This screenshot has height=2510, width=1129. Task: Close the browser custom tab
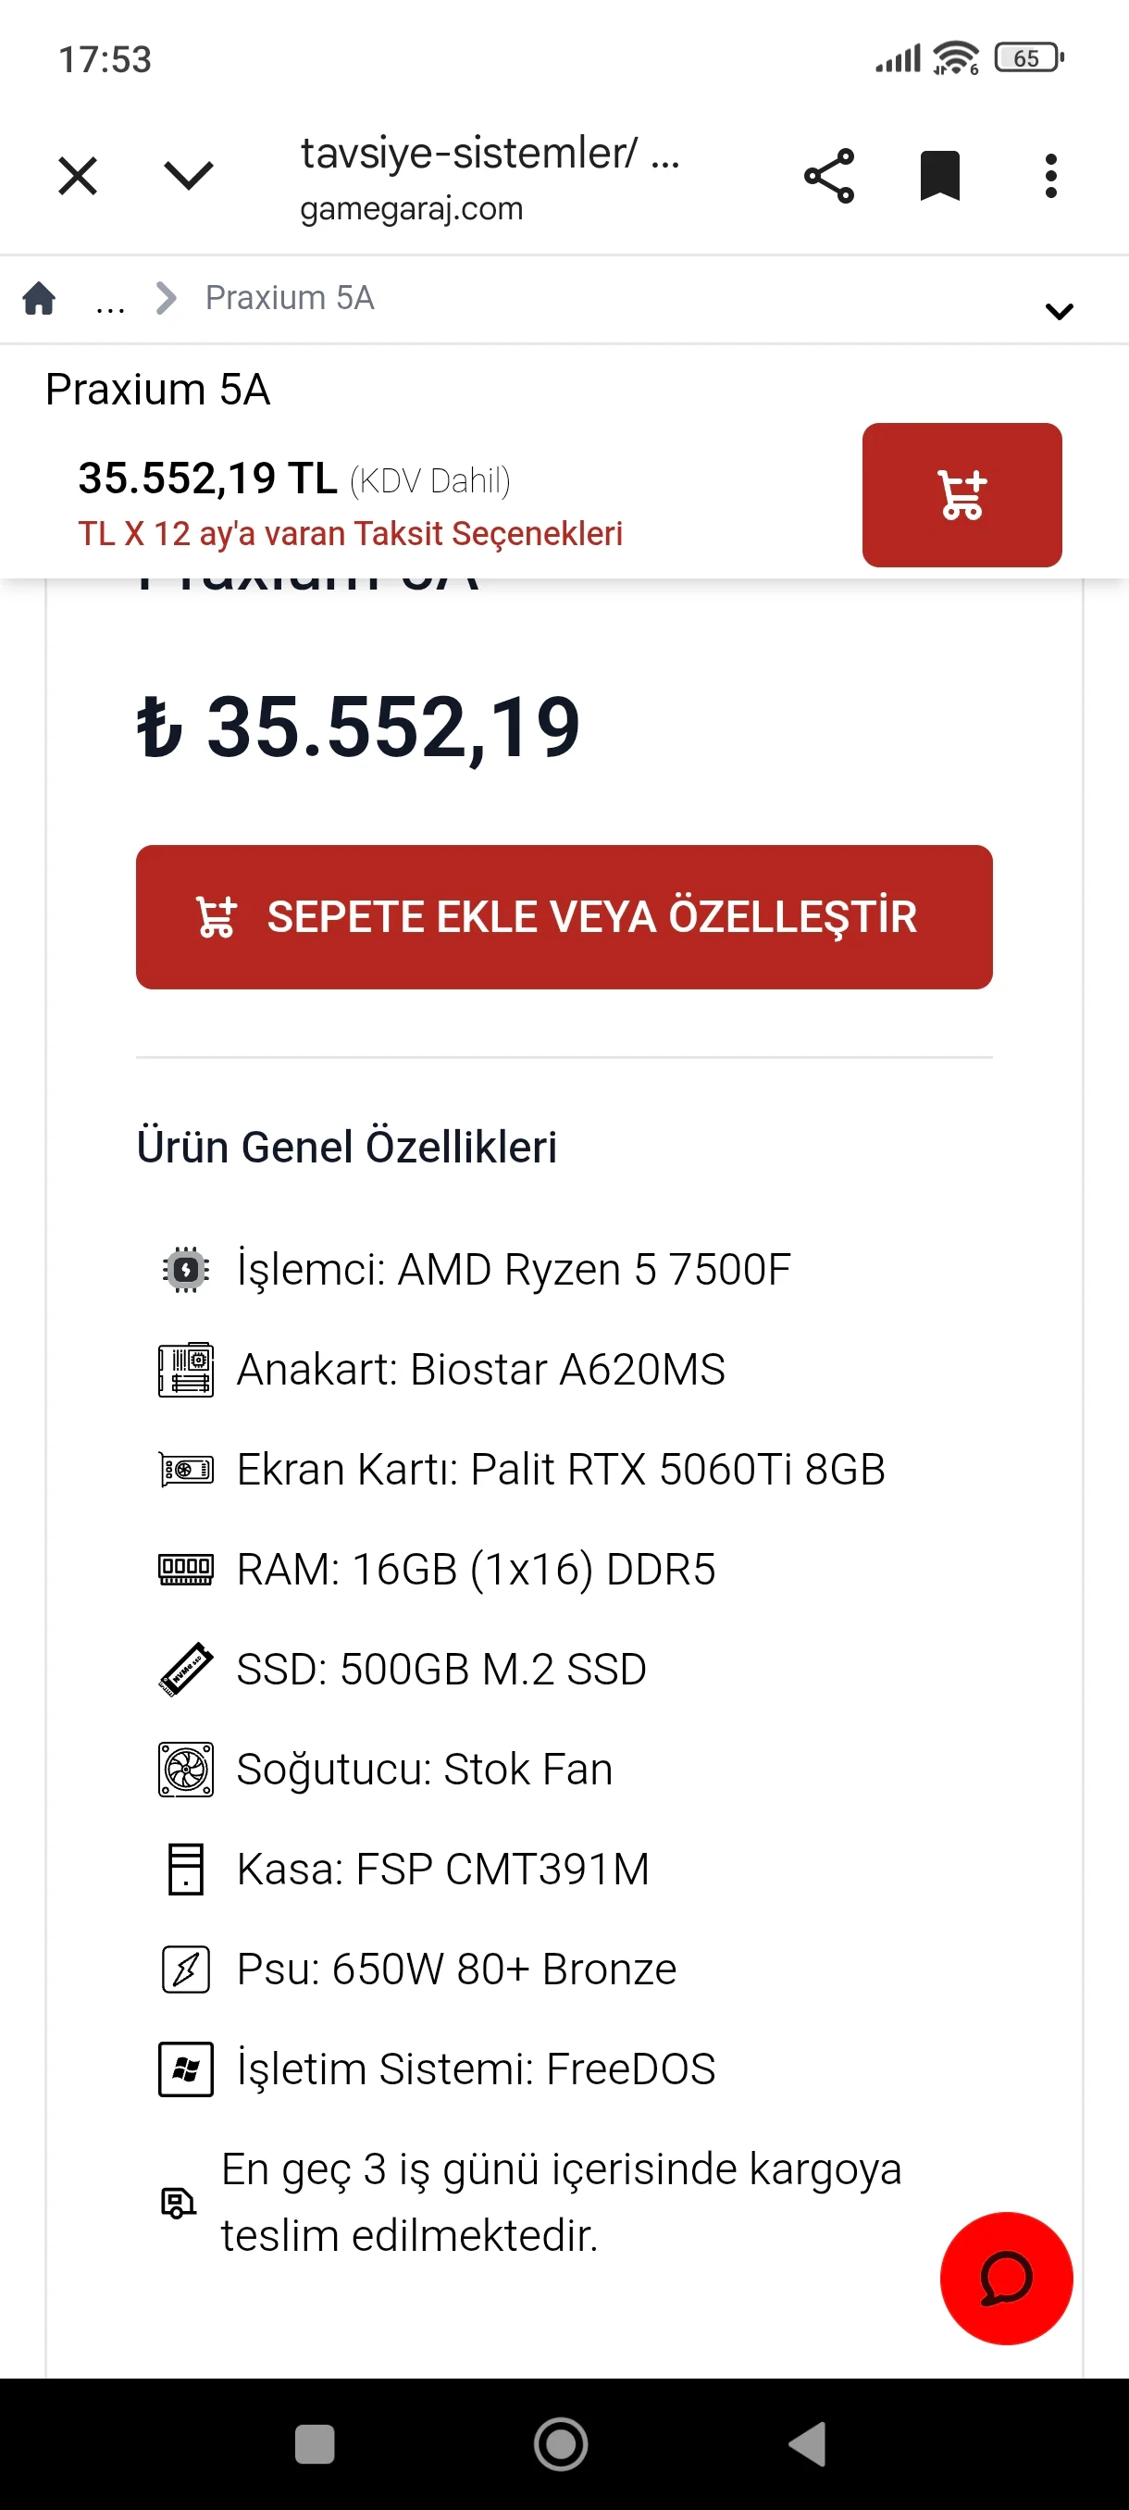[78, 177]
